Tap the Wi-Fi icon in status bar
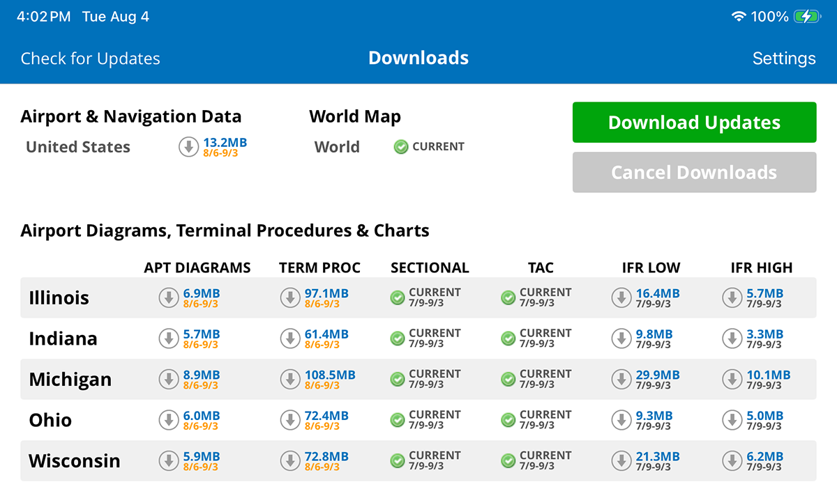Screen dimensions: 837x498 pyautogui.click(x=739, y=17)
